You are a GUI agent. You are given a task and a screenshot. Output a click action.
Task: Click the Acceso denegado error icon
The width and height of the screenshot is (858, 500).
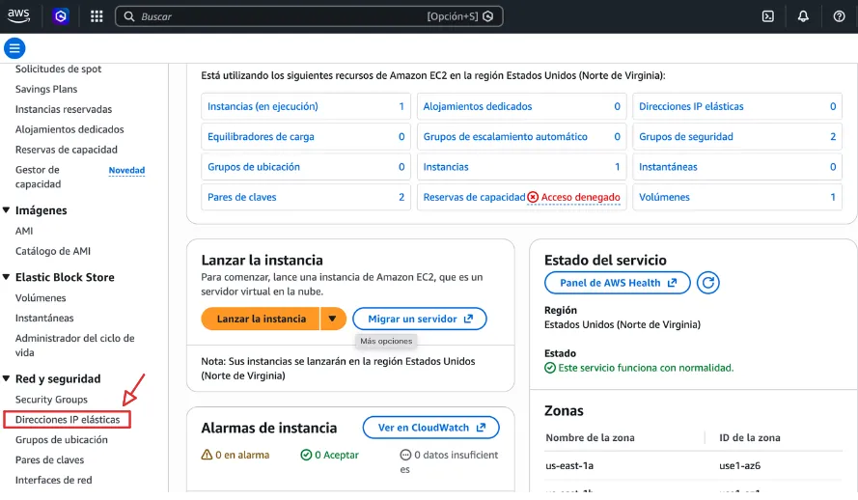[533, 197]
